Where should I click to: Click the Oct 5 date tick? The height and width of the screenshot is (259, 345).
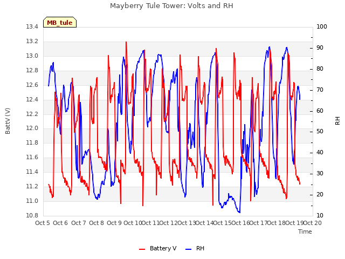tap(43, 223)
